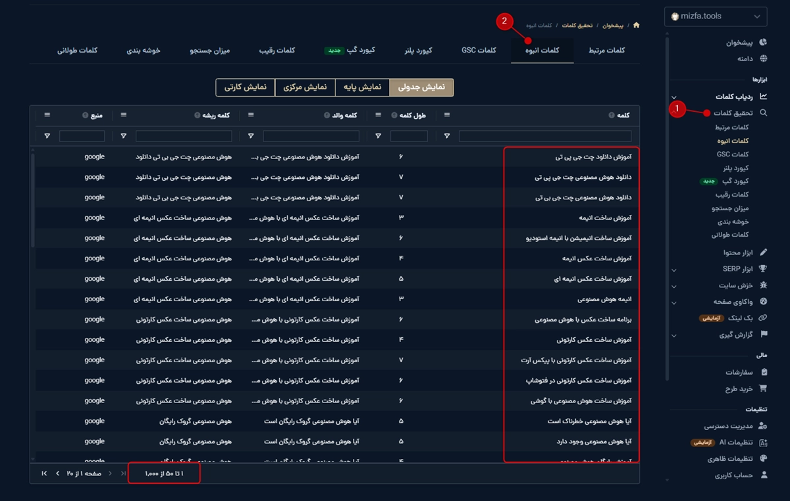The image size is (790, 501).
Task: Open the mizfa.tools project dropdown
Action: tap(716, 17)
